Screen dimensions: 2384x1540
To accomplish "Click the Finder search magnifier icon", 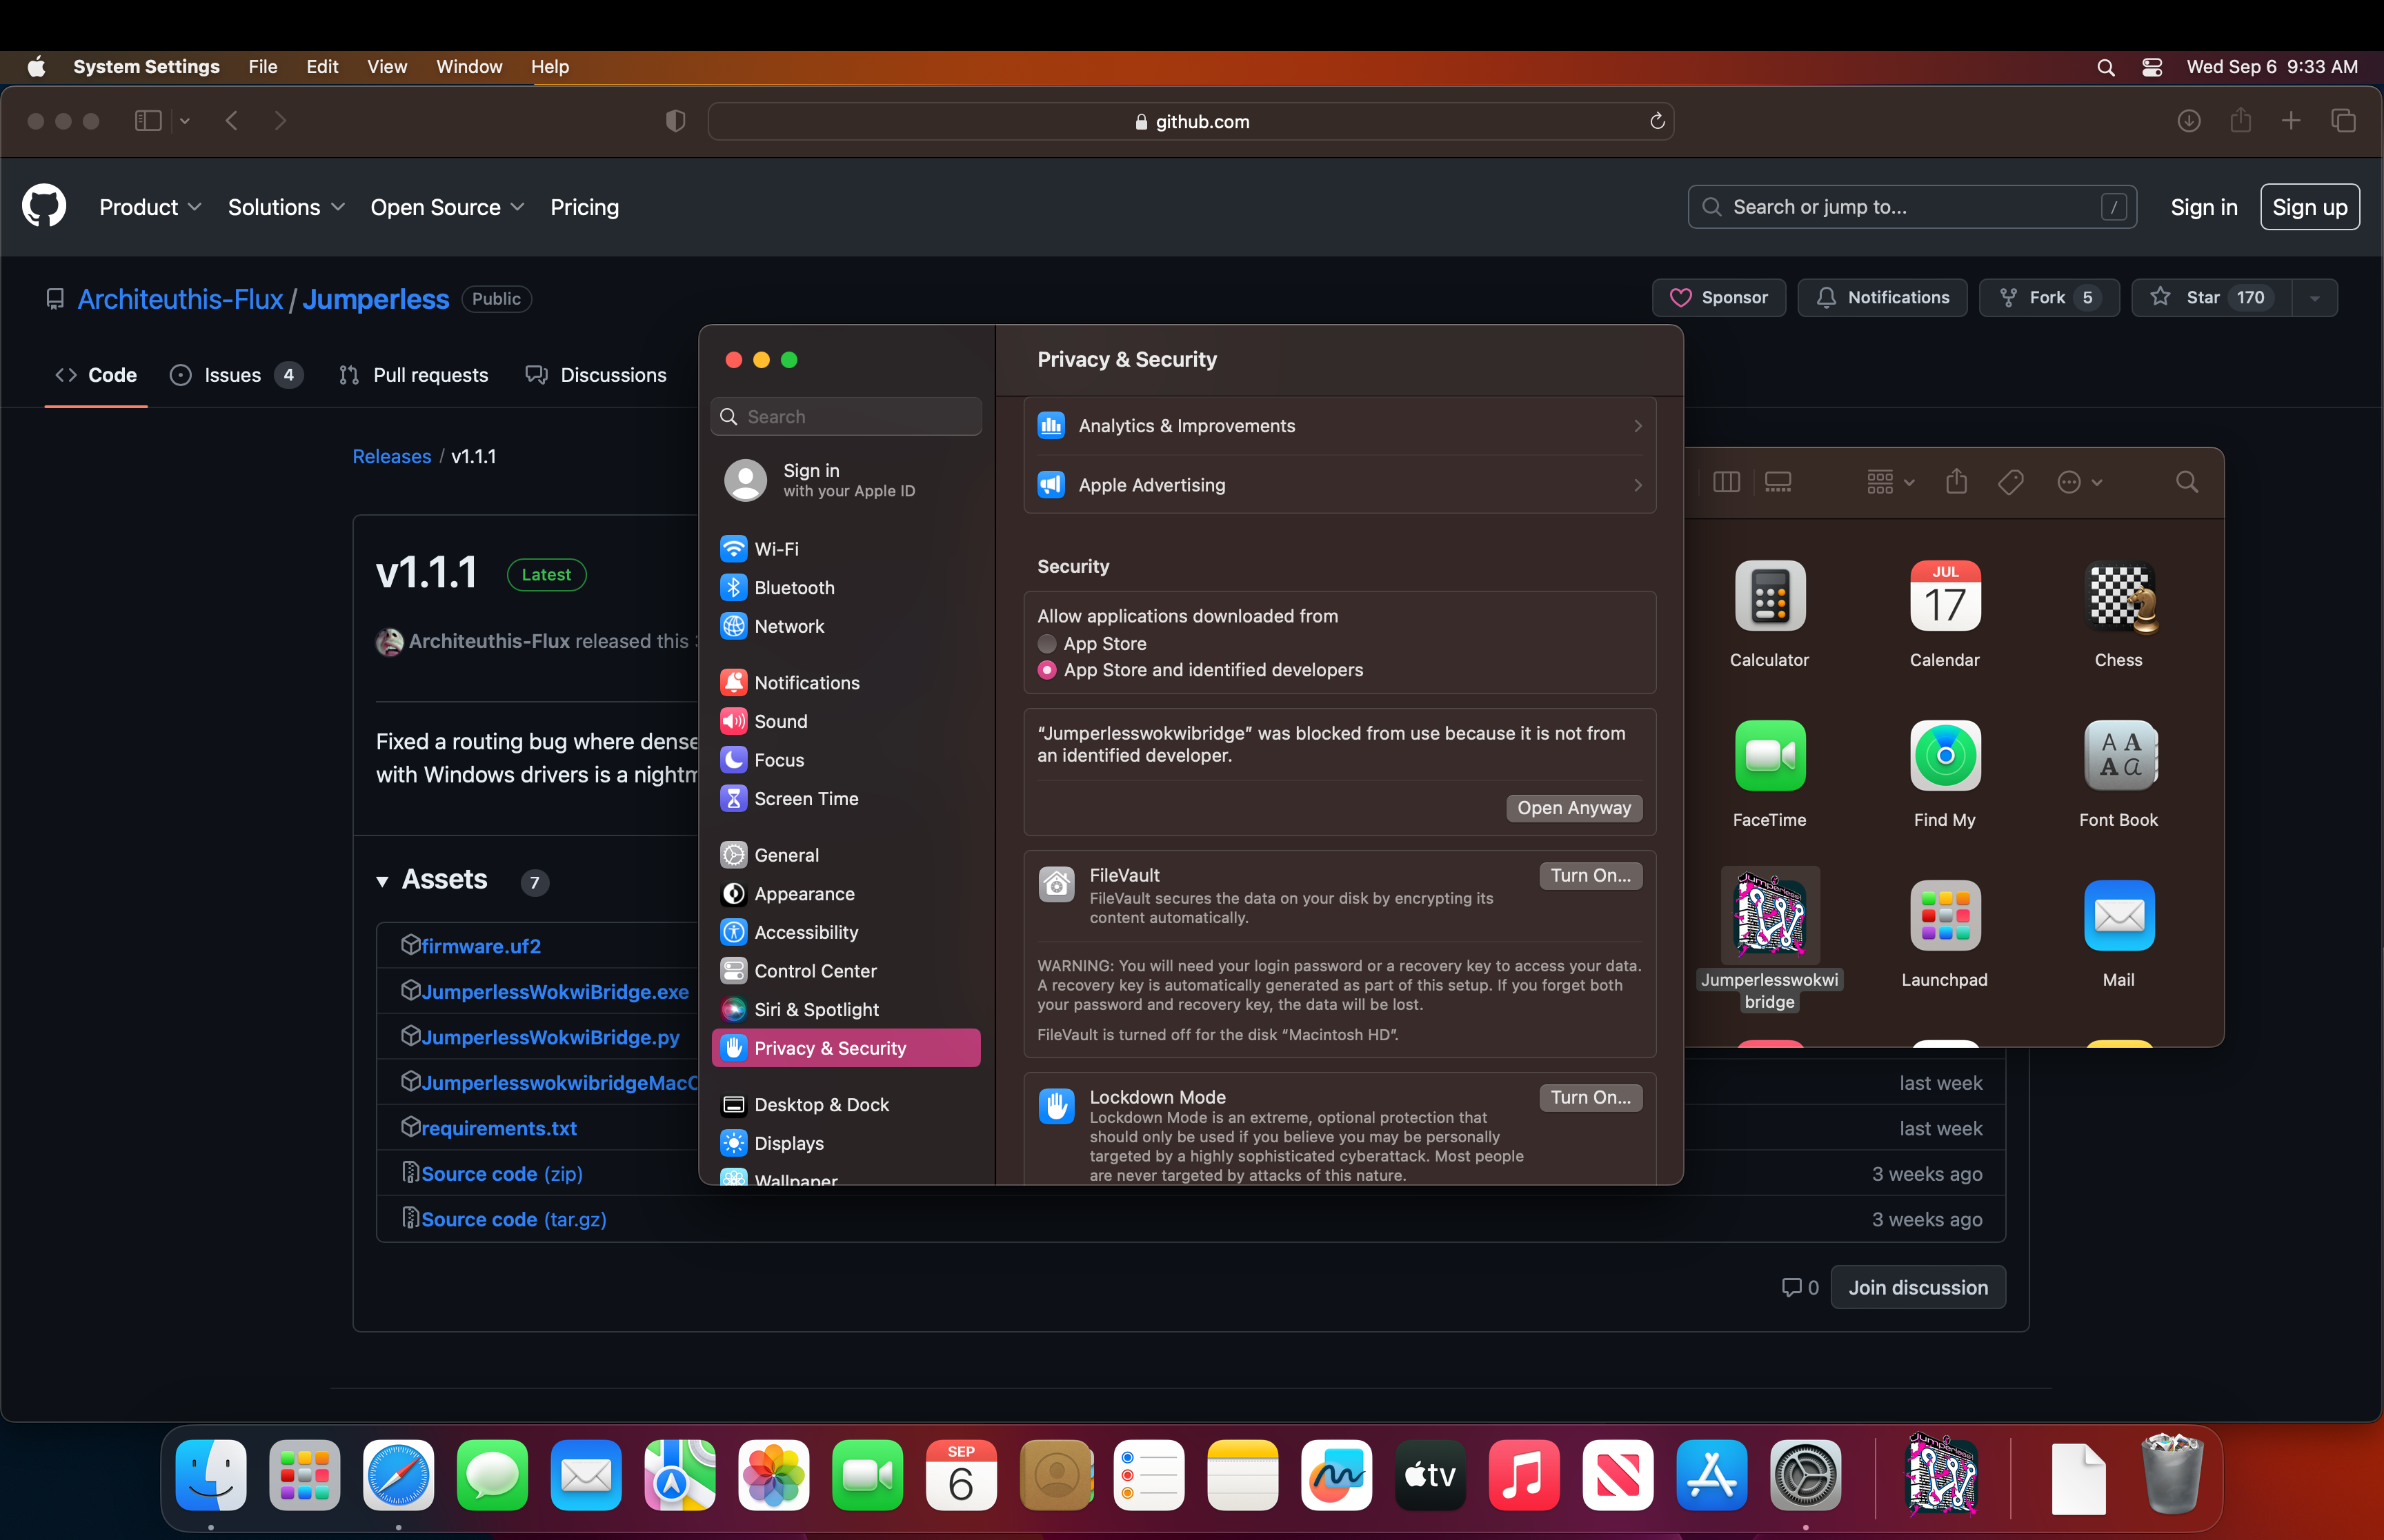I will tap(2186, 483).
